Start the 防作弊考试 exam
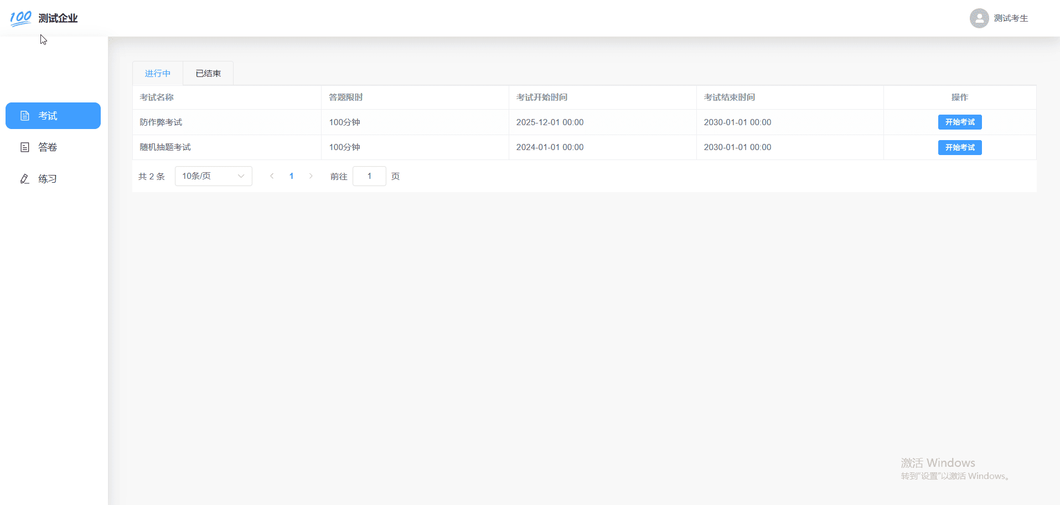 pos(959,122)
